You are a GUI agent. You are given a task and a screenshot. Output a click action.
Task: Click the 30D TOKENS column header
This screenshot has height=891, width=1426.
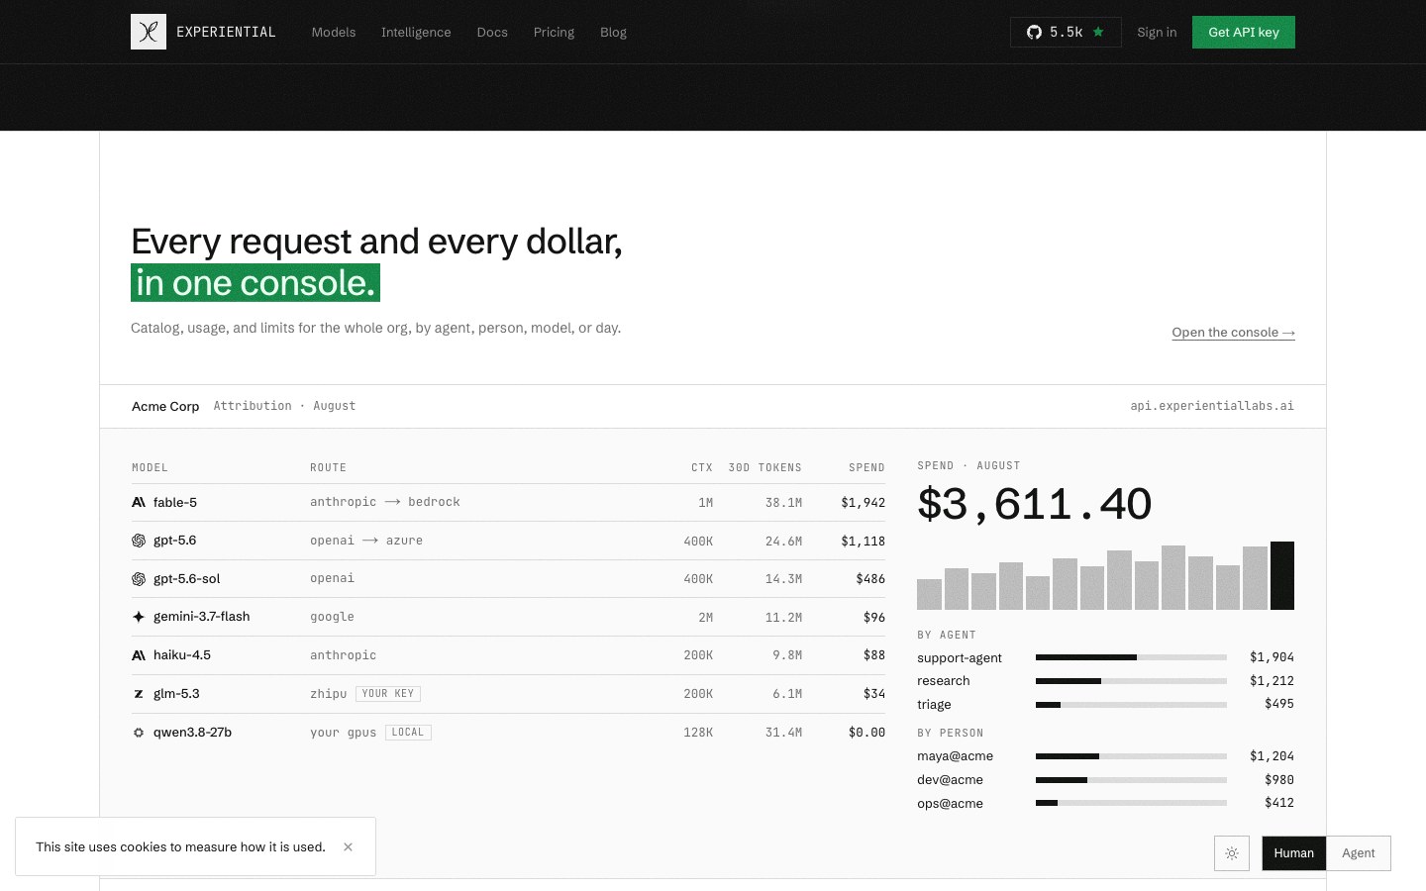(x=764, y=467)
